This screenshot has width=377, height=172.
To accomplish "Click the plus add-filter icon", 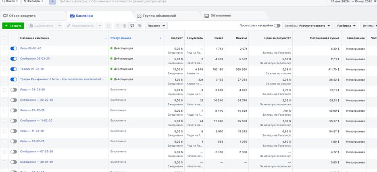I will pyautogui.click(x=52, y=2).
